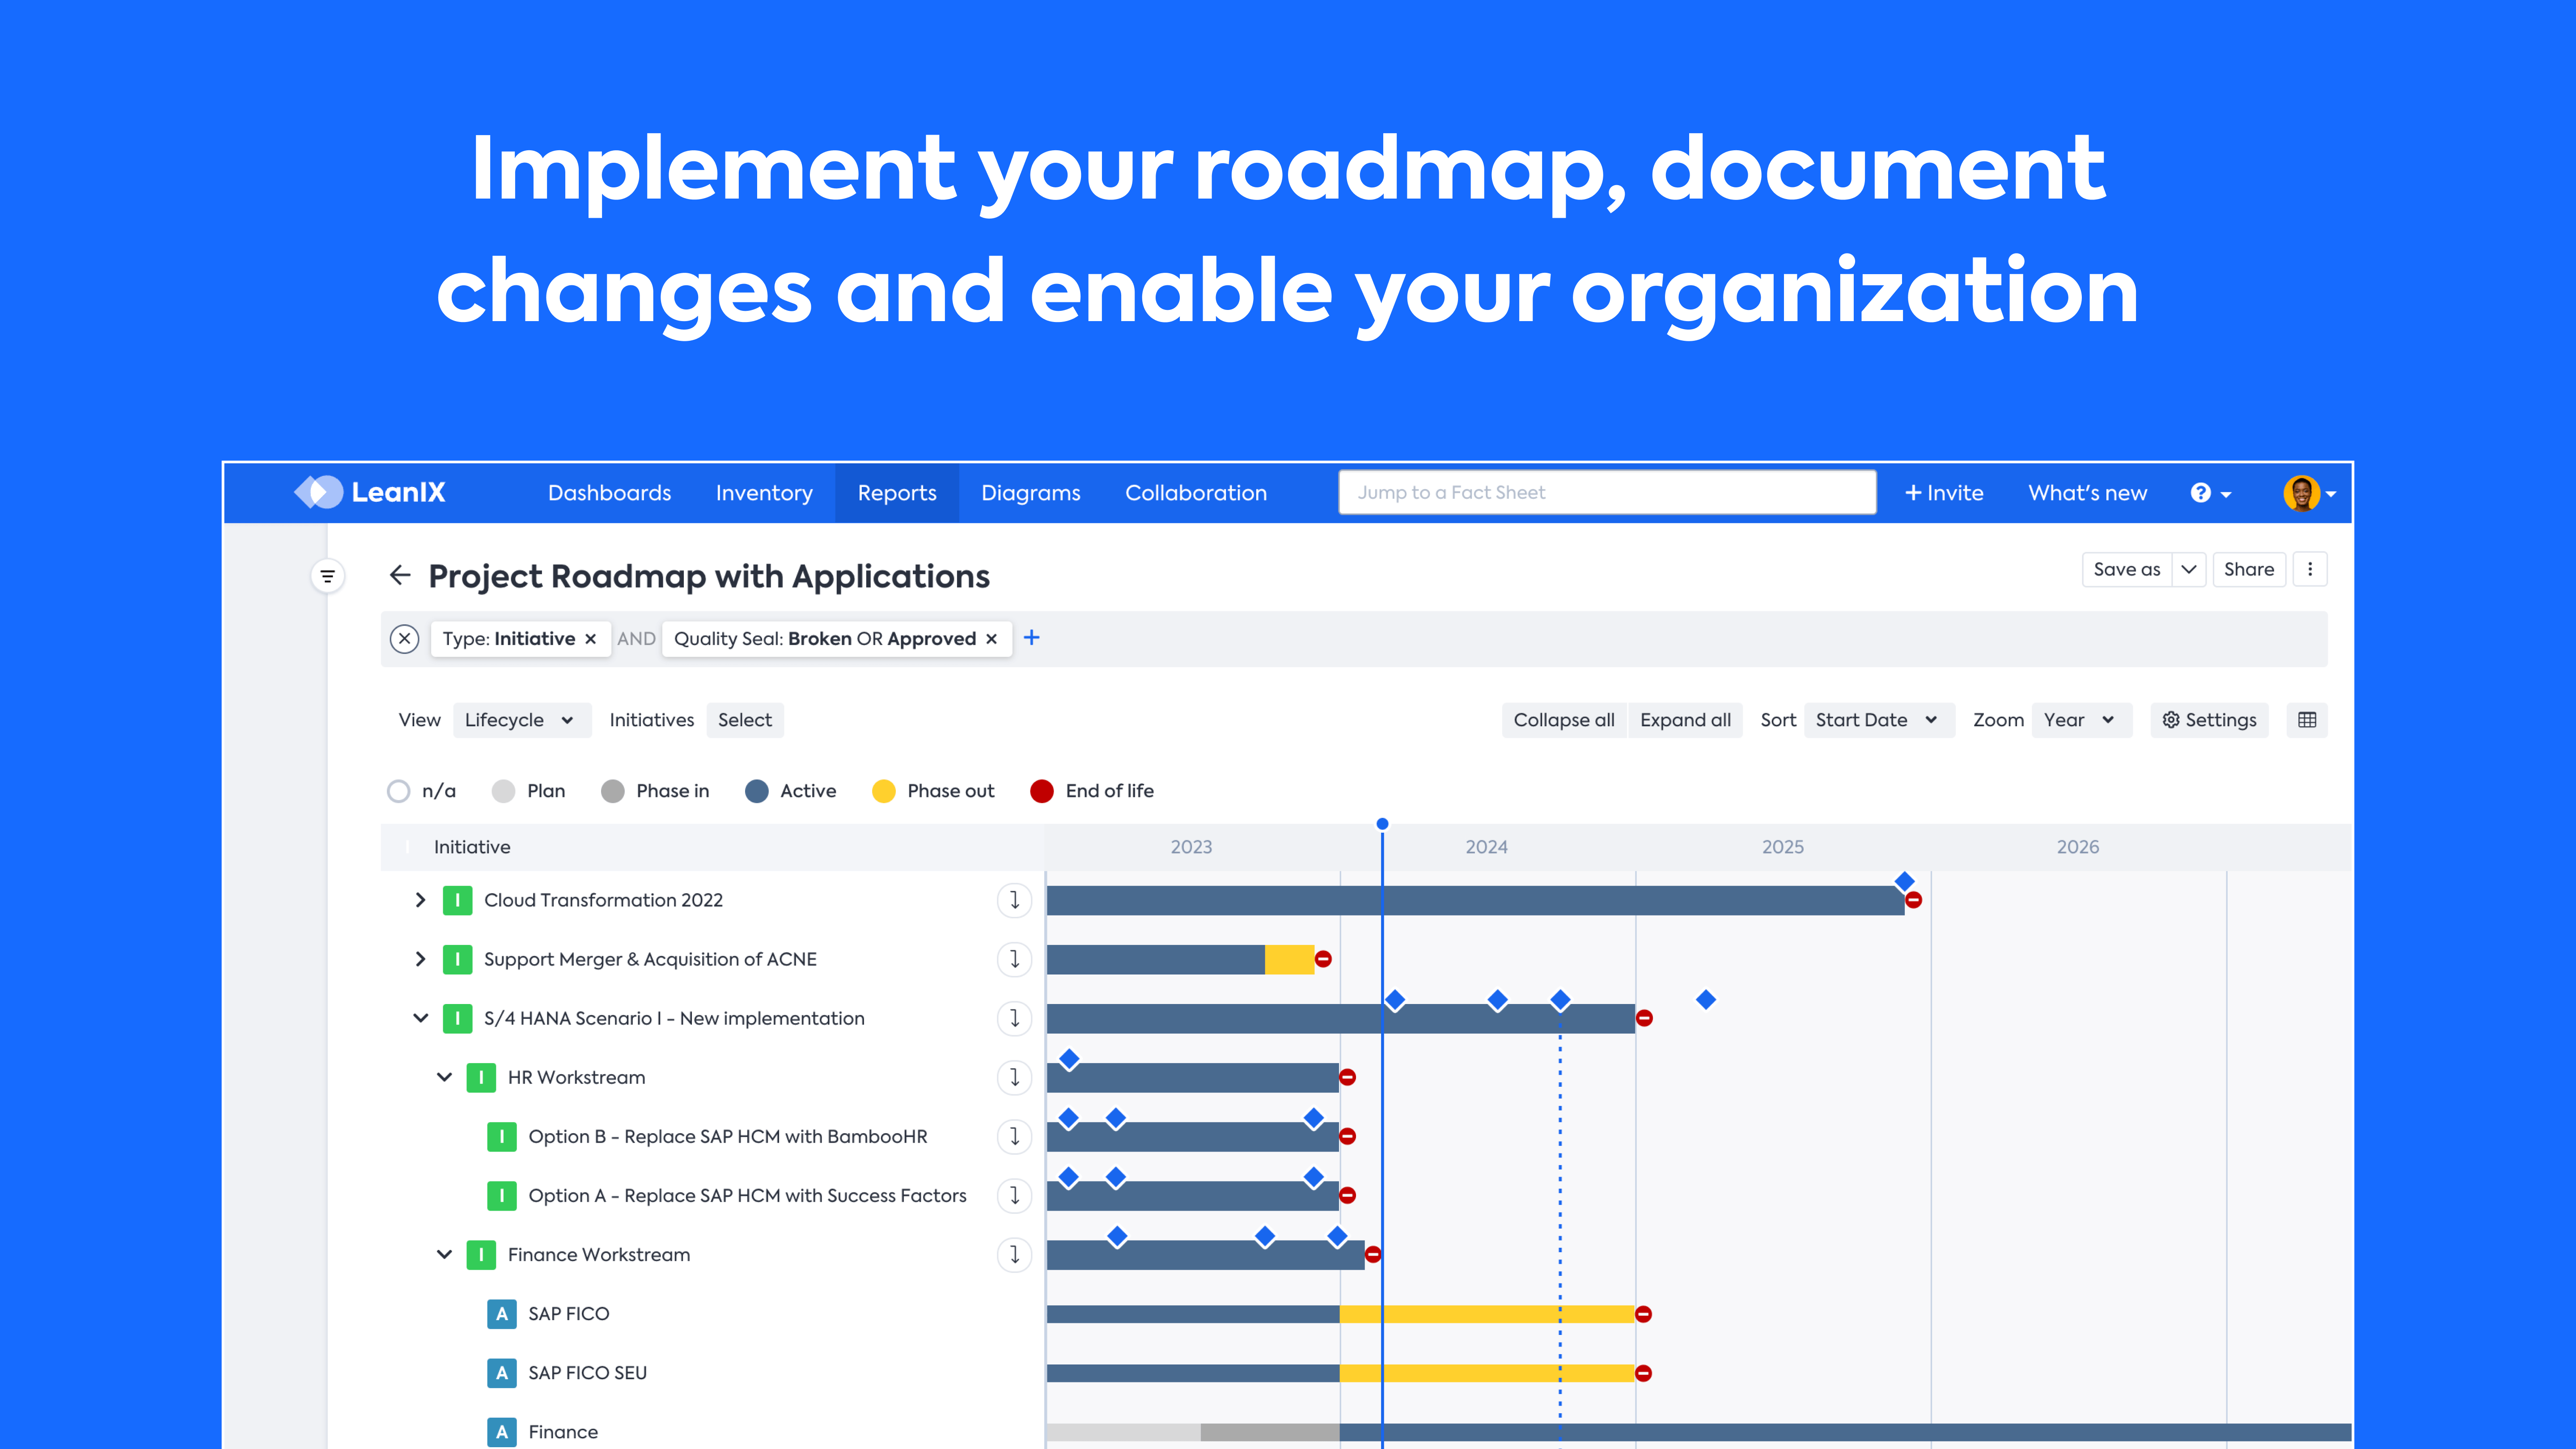Collapse the HR Workstream tree item

point(445,1077)
